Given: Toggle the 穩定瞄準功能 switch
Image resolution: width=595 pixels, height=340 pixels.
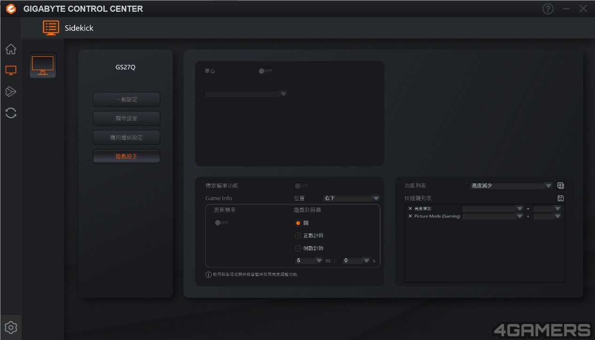Looking at the screenshot, I should click(x=301, y=186).
